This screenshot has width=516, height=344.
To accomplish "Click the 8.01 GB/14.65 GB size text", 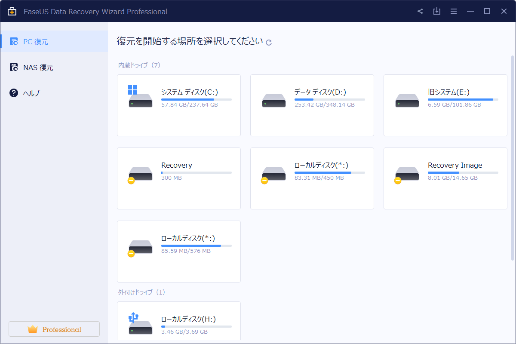I will point(453,178).
